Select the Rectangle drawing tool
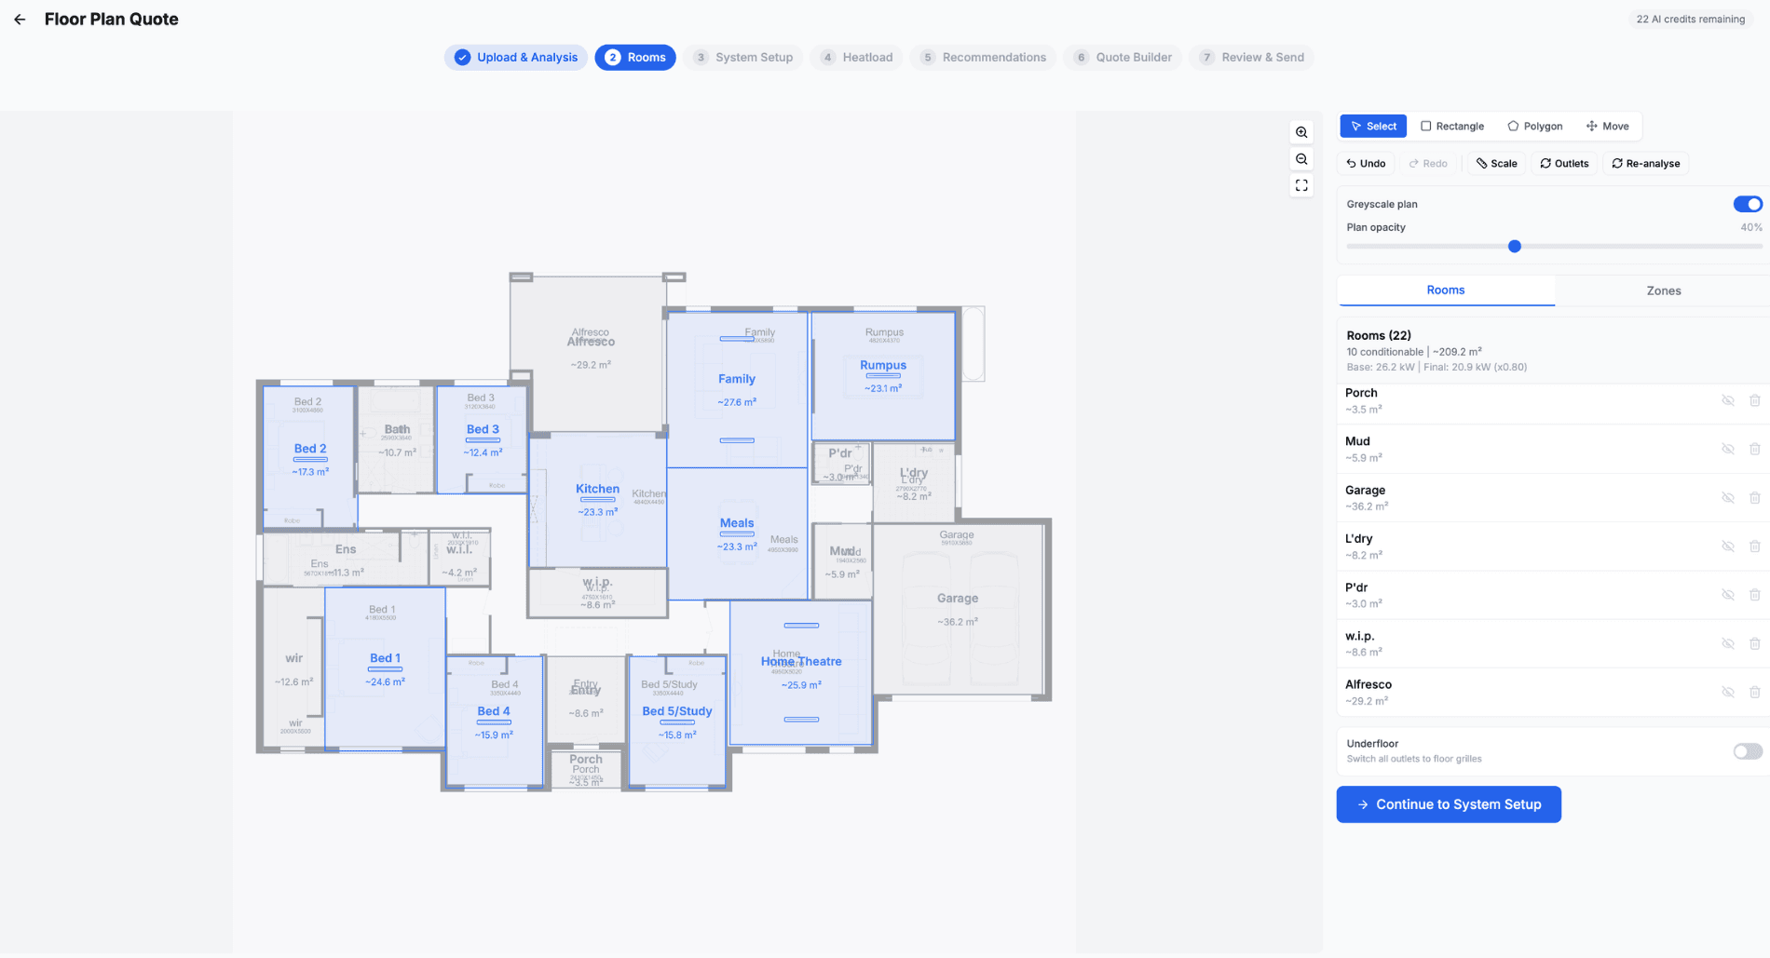The width and height of the screenshot is (1770, 958). tap(1451, 126)
